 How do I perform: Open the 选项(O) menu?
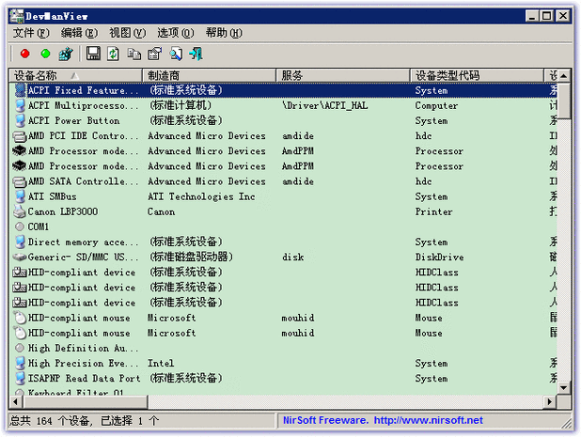176,33
